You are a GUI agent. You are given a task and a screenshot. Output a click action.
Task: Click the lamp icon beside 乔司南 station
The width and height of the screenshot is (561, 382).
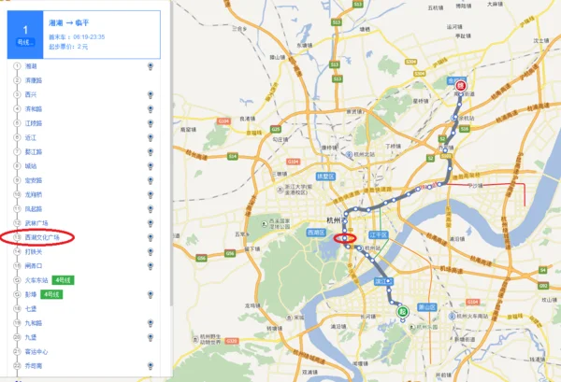point(151,365)
